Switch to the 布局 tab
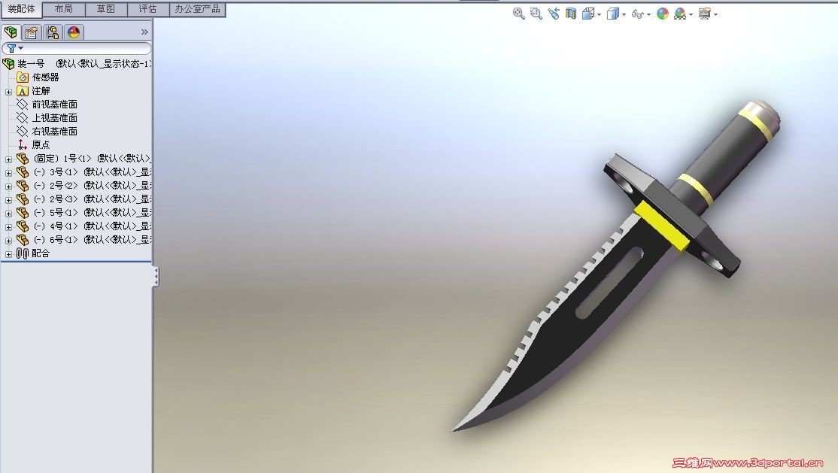This screenshot has height=473, width=838. pyautogui.click(x=64, y=9)
